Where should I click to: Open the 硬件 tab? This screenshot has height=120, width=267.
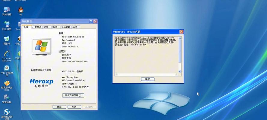(46, 27)
